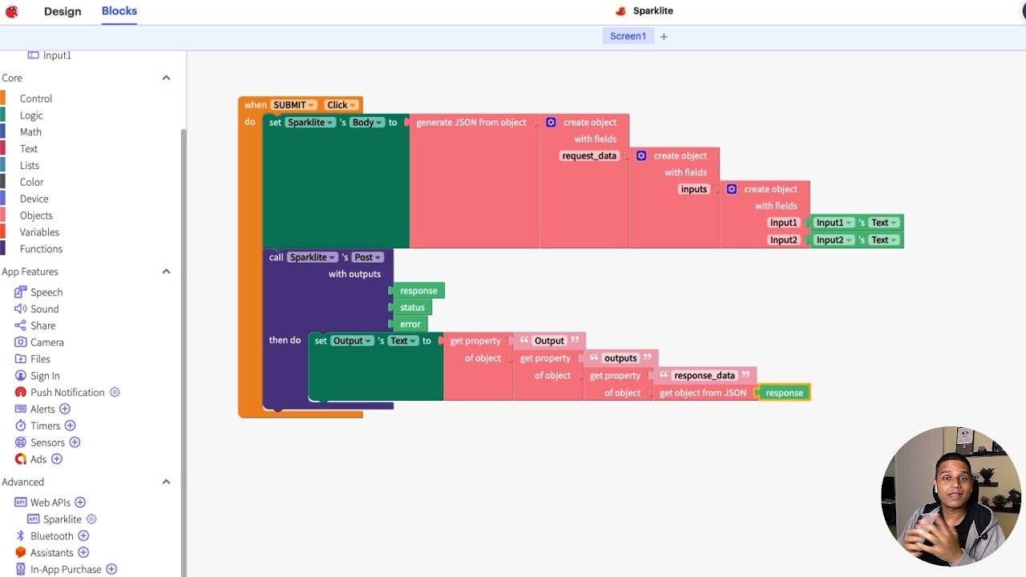Open Push Notification settings gear
This screenshot has height=577, width=1026.
[115, 393]
